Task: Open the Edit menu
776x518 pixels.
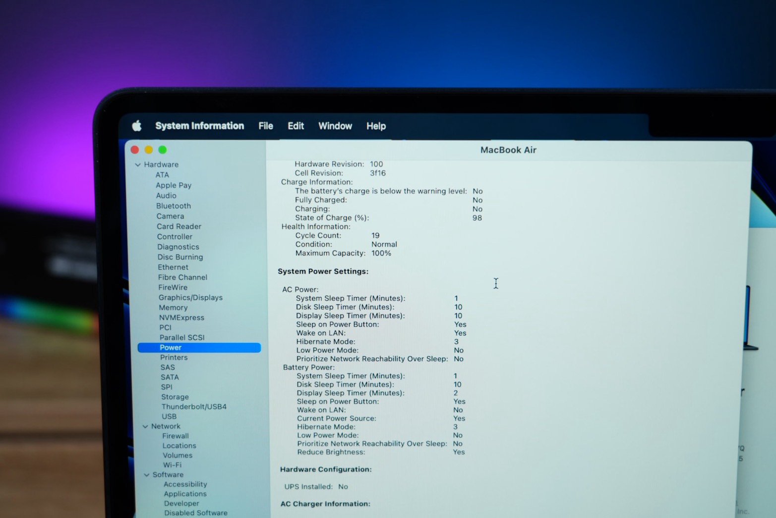Action: click(296, 126)
